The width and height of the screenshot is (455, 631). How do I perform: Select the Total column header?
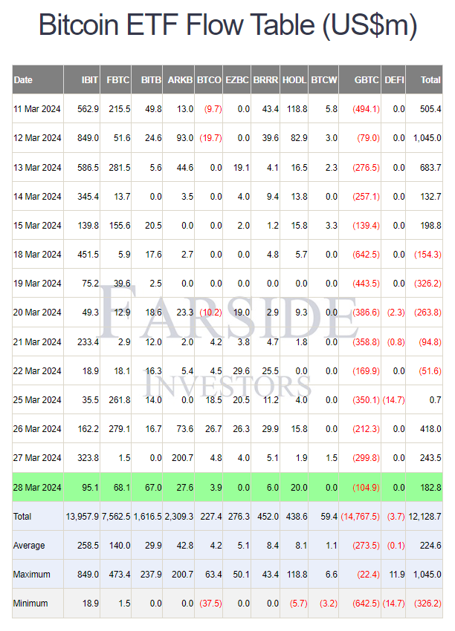[x=424, y=79]
